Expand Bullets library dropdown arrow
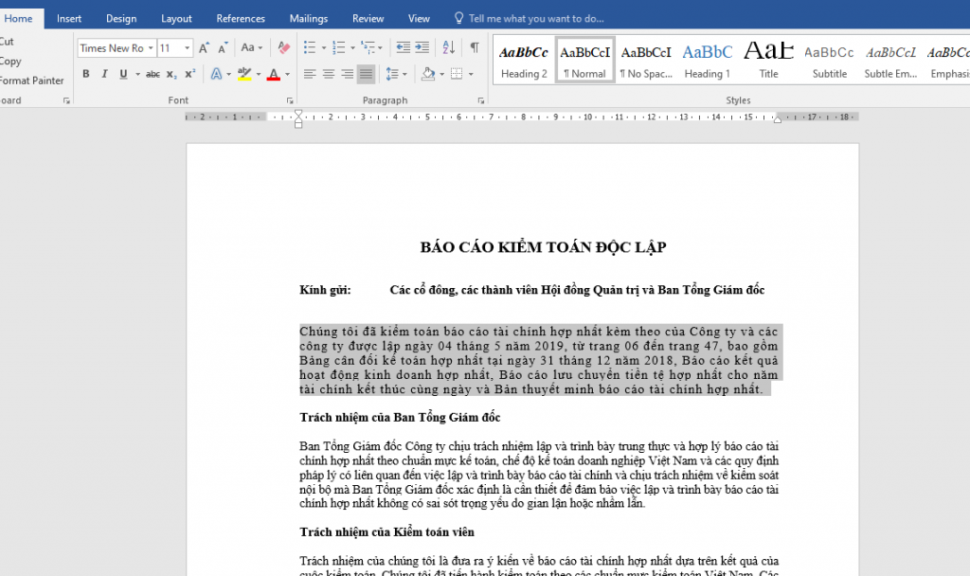The height and width of the screenshot is (576, 970). 323,47
